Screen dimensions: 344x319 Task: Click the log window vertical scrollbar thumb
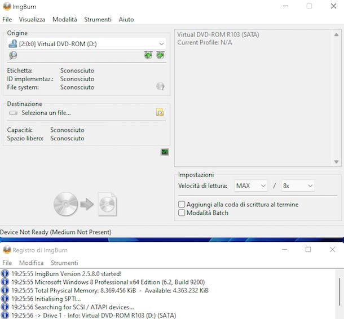[339, 291]
